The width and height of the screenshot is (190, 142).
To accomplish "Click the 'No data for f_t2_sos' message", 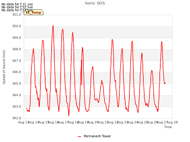I will pyautogui.click(x=17, y=7).
